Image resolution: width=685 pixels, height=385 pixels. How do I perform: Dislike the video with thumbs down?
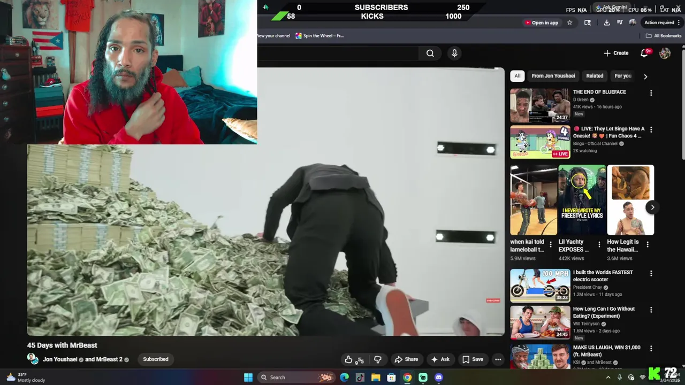pyautogui.click(x=378, y=359)
